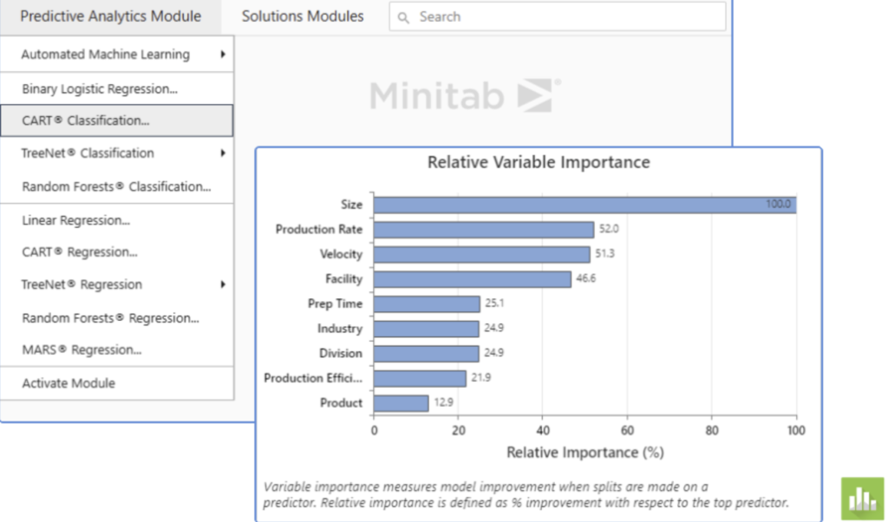The width and height of the screenshot is (888, 522).
Task: Click the 21.9 value label
Action: (480, 378)
